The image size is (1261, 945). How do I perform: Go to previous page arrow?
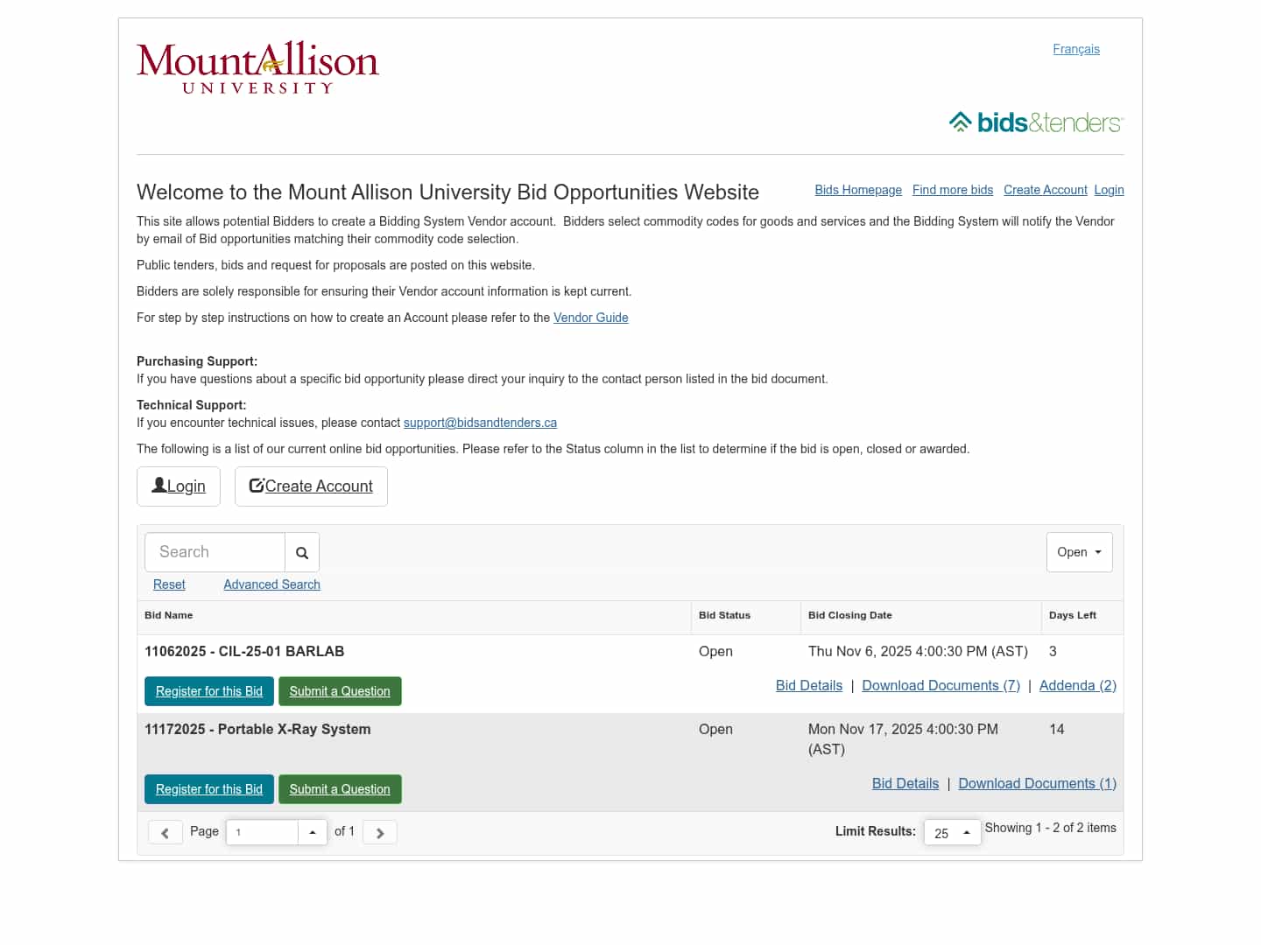tap(165, 832)
